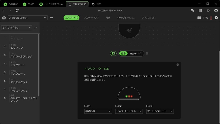Click the overlapping windows icon top-right header
220x124 pixels.
(192, 10)
